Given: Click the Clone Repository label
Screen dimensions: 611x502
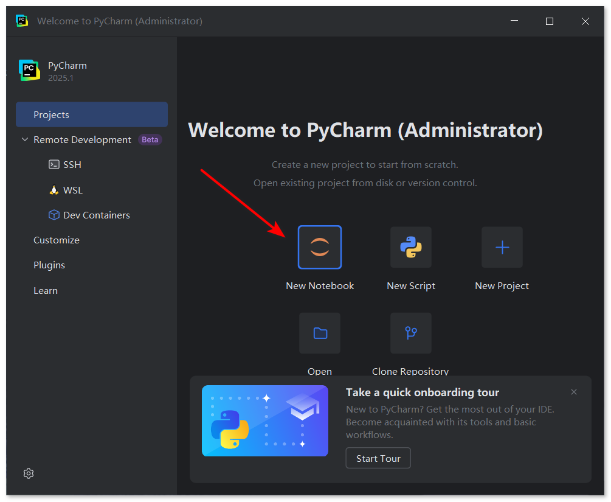Looking at the screenshot, I should click(410, 371).
